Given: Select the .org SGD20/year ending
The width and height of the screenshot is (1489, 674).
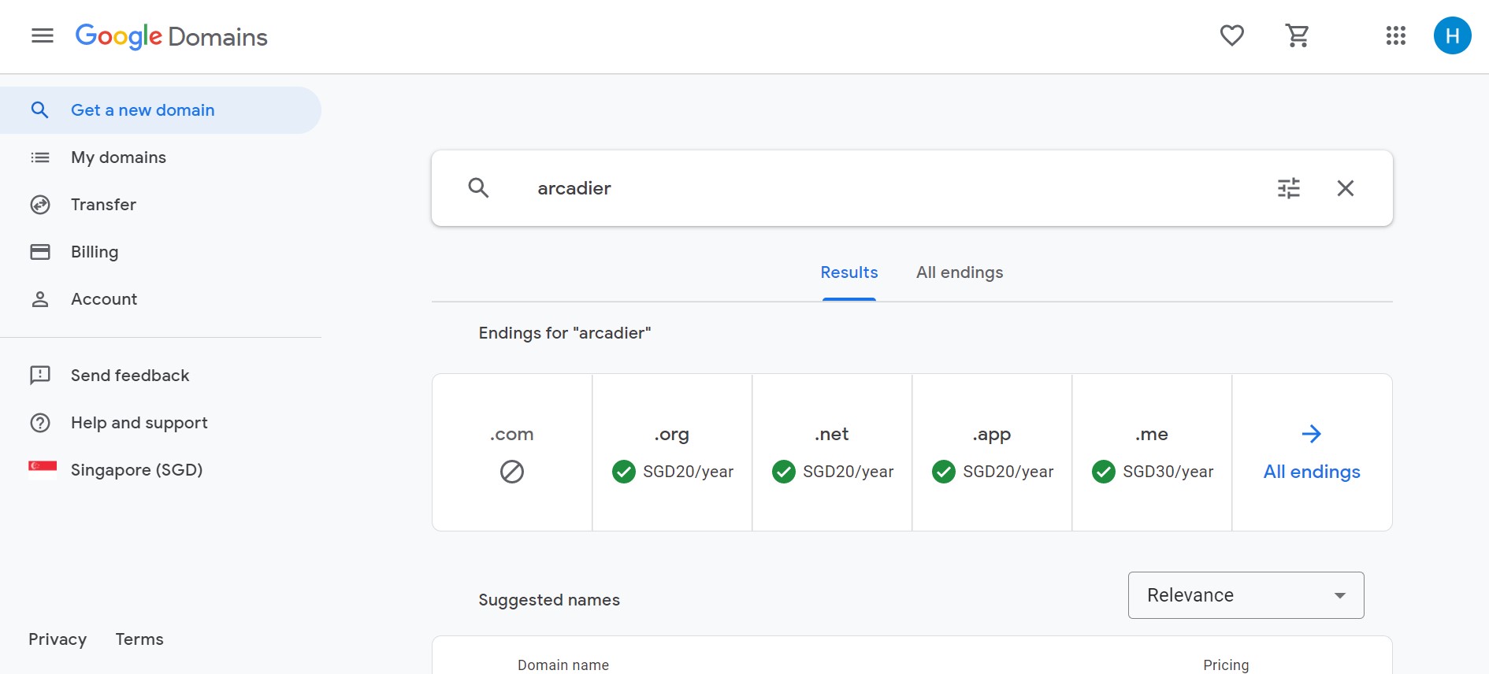Looking at the screenshot, I should point(672,453).
